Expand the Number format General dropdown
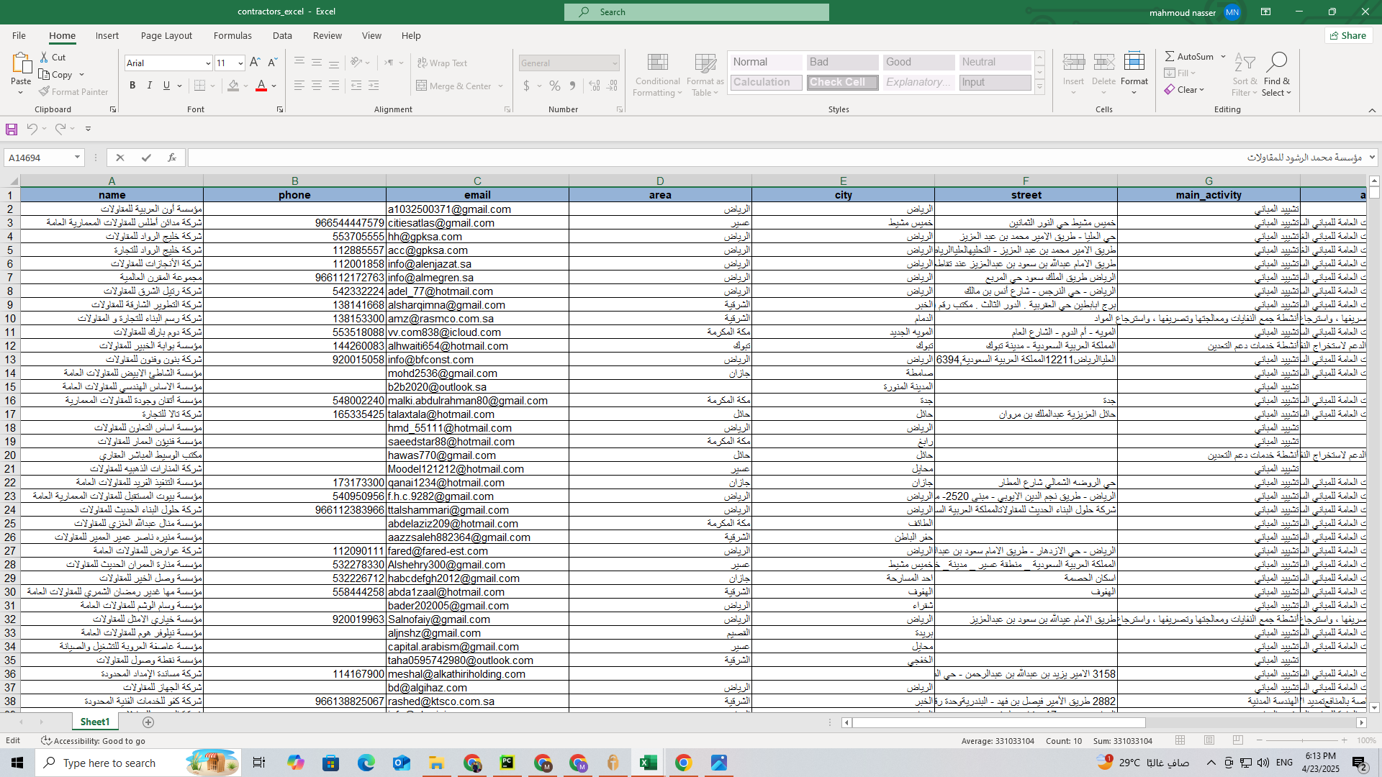Screen dimensions: 1382x777 coord(614,63)
